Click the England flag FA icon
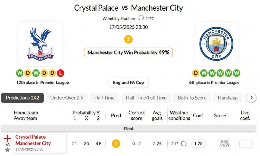260x156 pixels. [7, 138]
